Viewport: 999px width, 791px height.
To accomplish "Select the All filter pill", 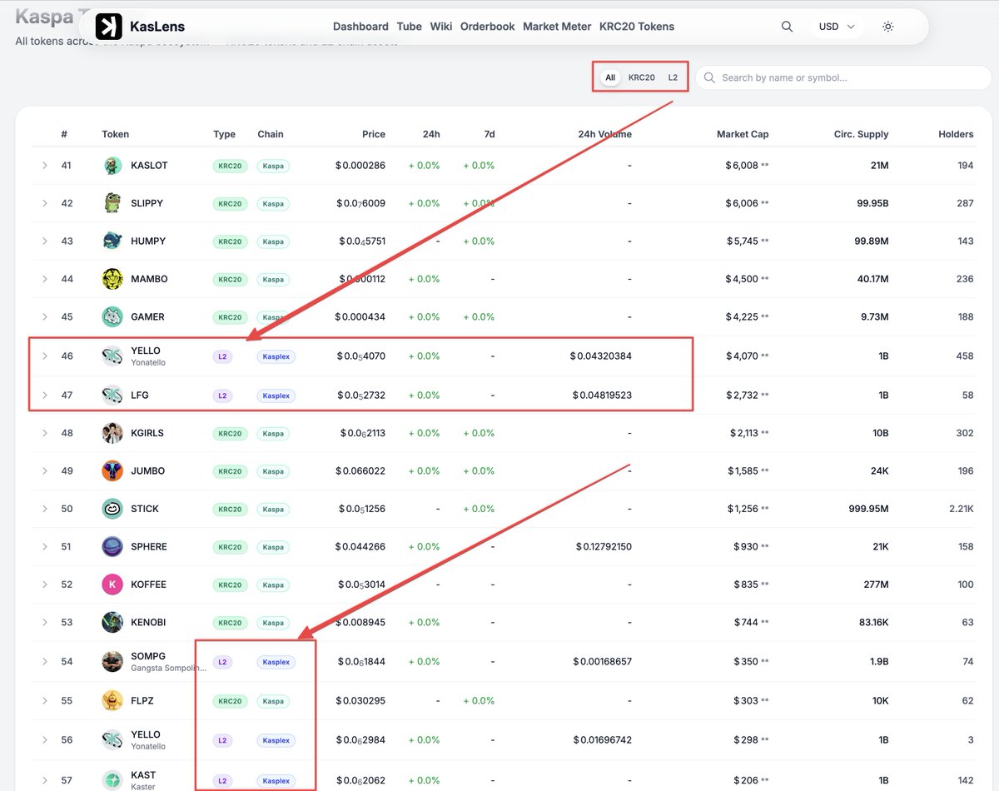I will coord(610,77).
